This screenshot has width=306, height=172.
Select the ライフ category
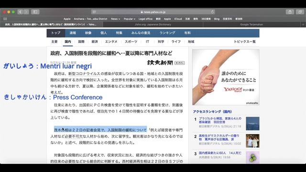pyautogui.click(x=176, y=42)
